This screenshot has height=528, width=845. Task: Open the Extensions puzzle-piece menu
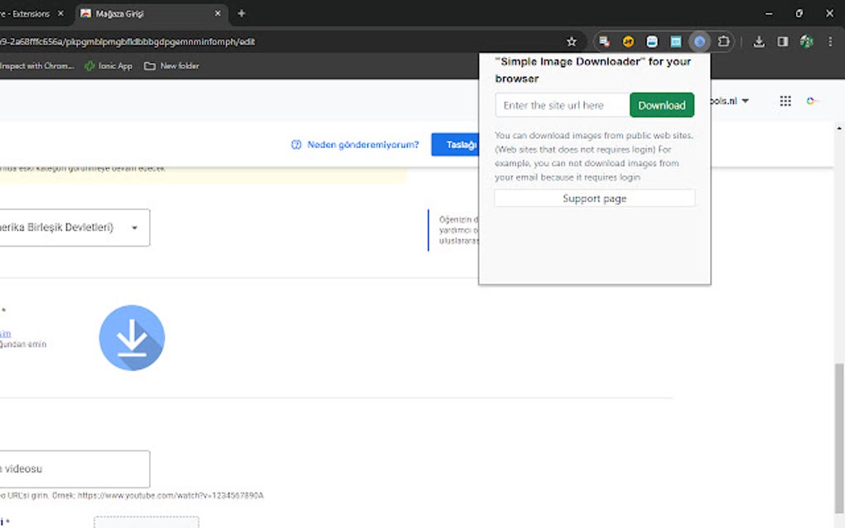point(723,41)
